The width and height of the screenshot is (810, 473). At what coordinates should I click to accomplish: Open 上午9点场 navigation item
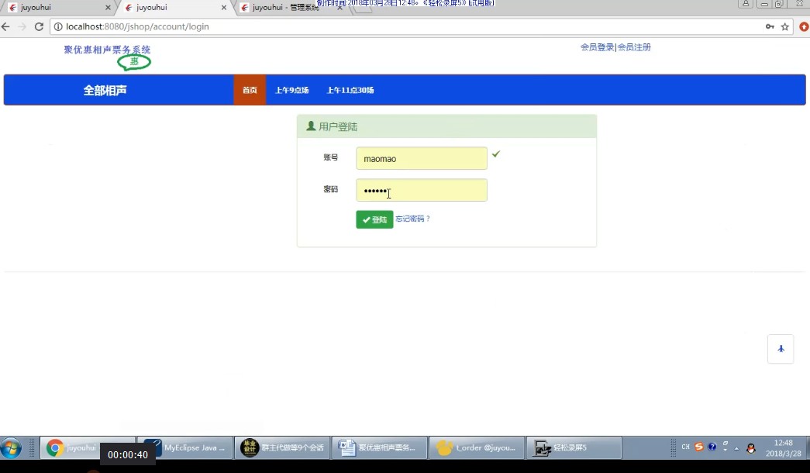pyautogui.click(x=292, y=90)
